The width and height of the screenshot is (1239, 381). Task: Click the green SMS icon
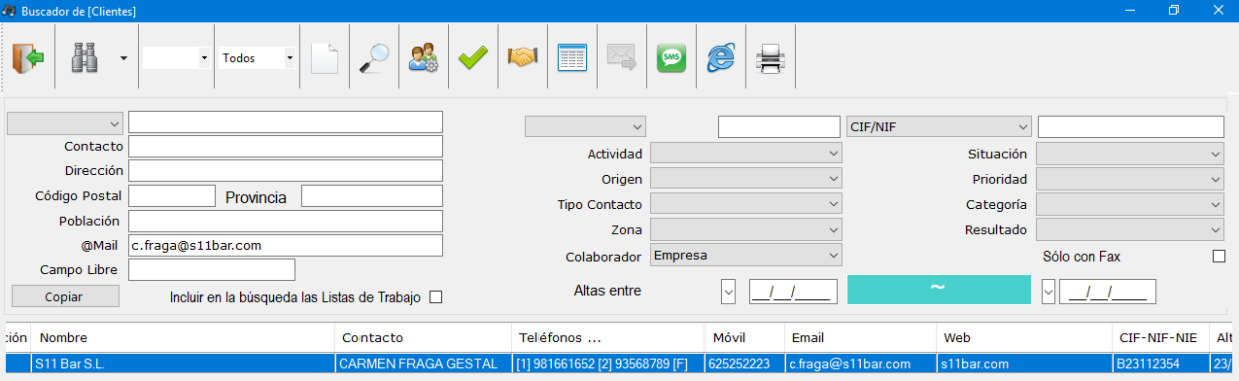point(671,58)
